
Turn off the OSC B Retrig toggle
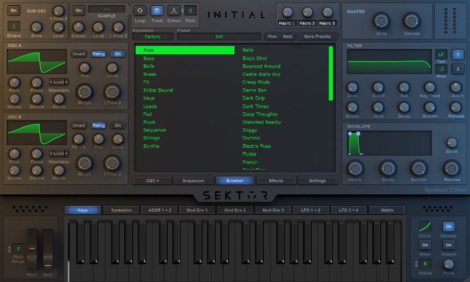[x=98, y=125]
